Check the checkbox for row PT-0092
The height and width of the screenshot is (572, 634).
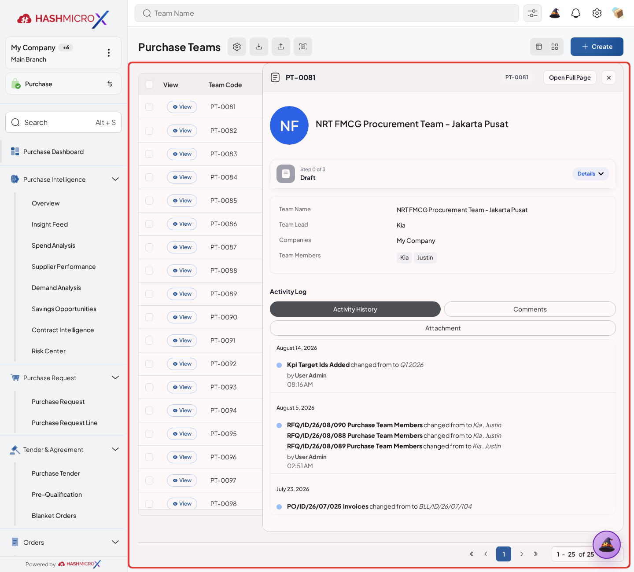(x=149, y=364)
